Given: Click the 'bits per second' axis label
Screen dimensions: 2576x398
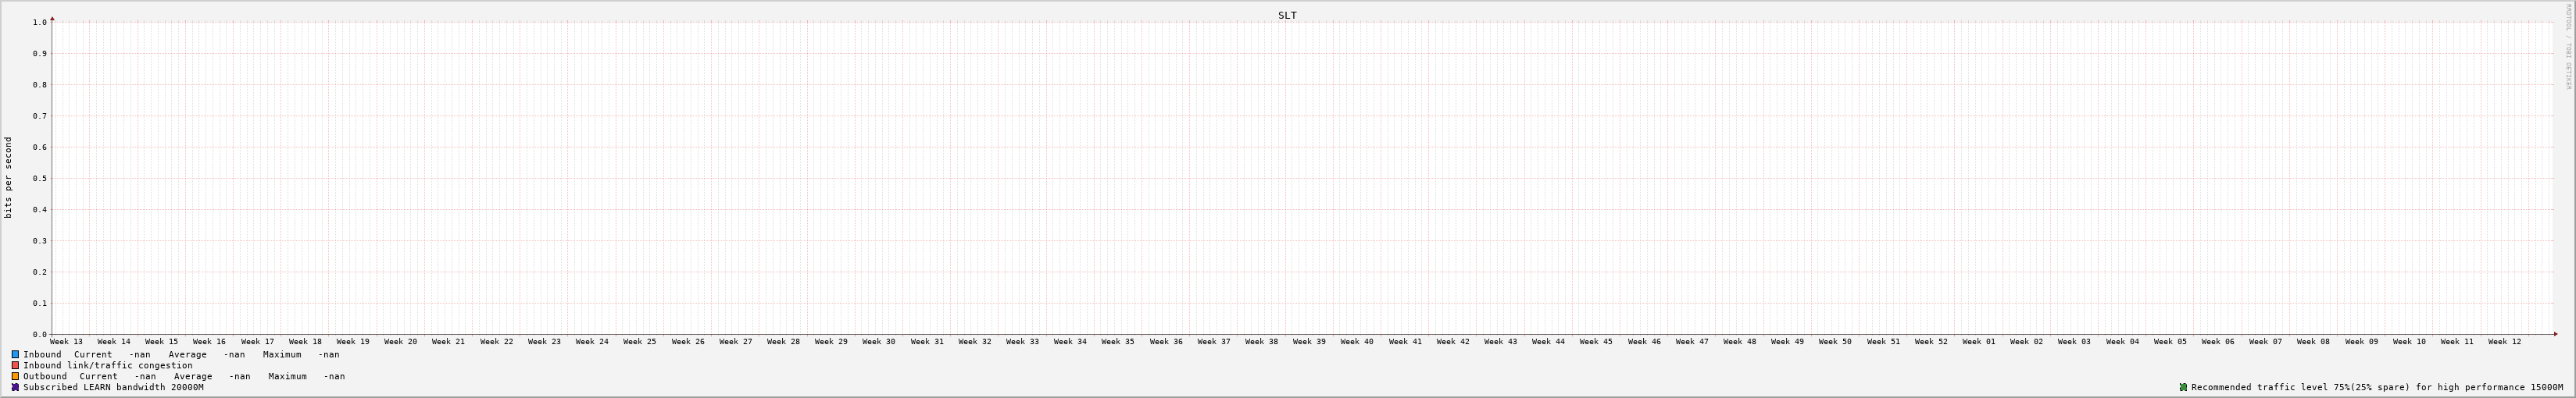Looking at the screenshot, I should point(8,177).
